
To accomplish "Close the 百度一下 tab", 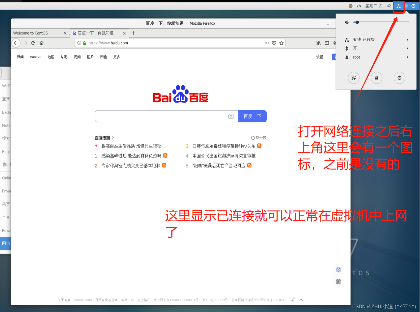I will tap(124, 33).
